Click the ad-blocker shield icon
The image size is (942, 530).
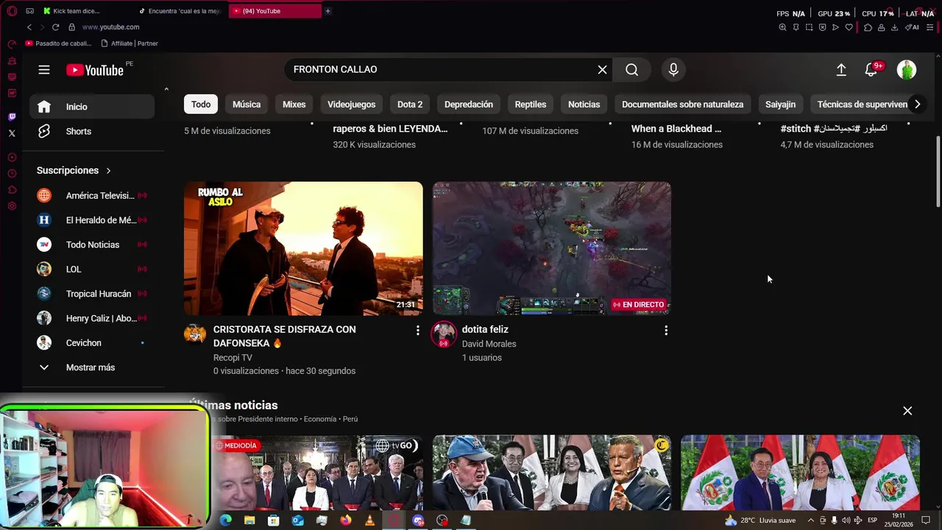822,27
